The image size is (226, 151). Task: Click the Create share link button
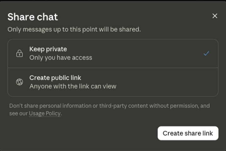pos(188,133)
